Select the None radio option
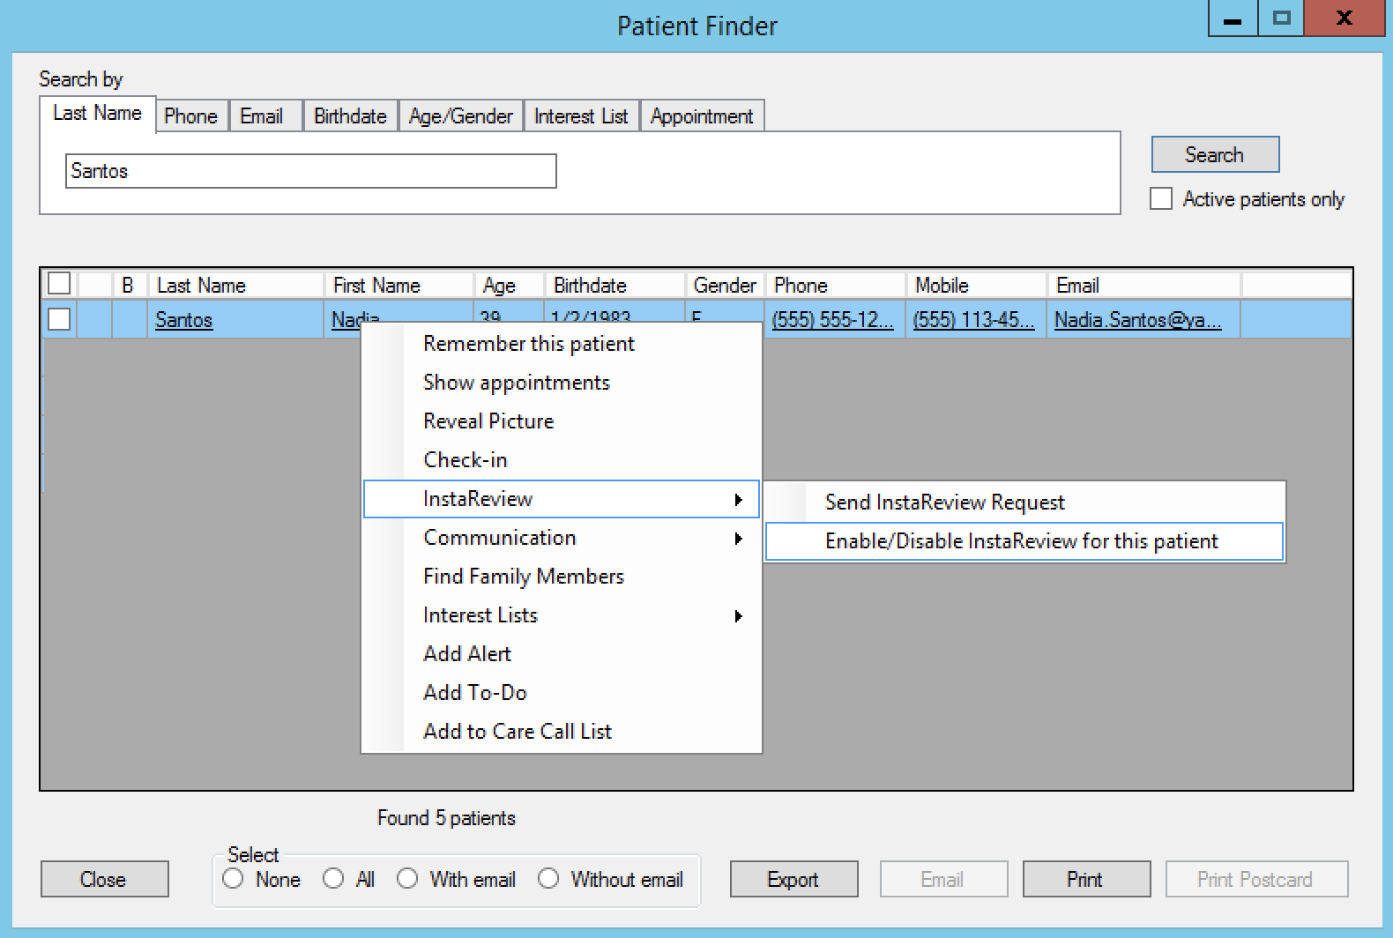Viewport: 1393px width, 938px height. [x=234, y=879]
